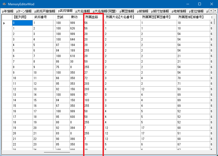Select the 勲功 cell containing 626
Screen dimensions: 218x156
click(x=76, y=28)
